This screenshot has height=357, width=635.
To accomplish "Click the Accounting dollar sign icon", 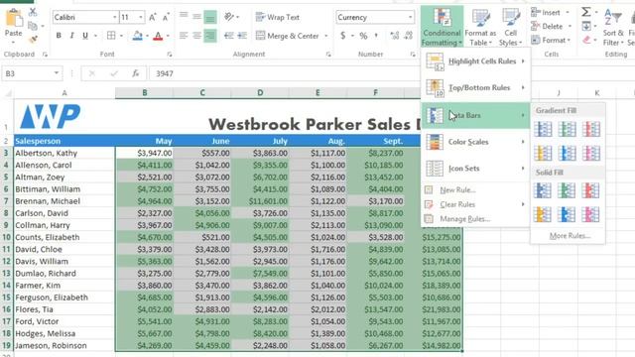I will point(342,36).
